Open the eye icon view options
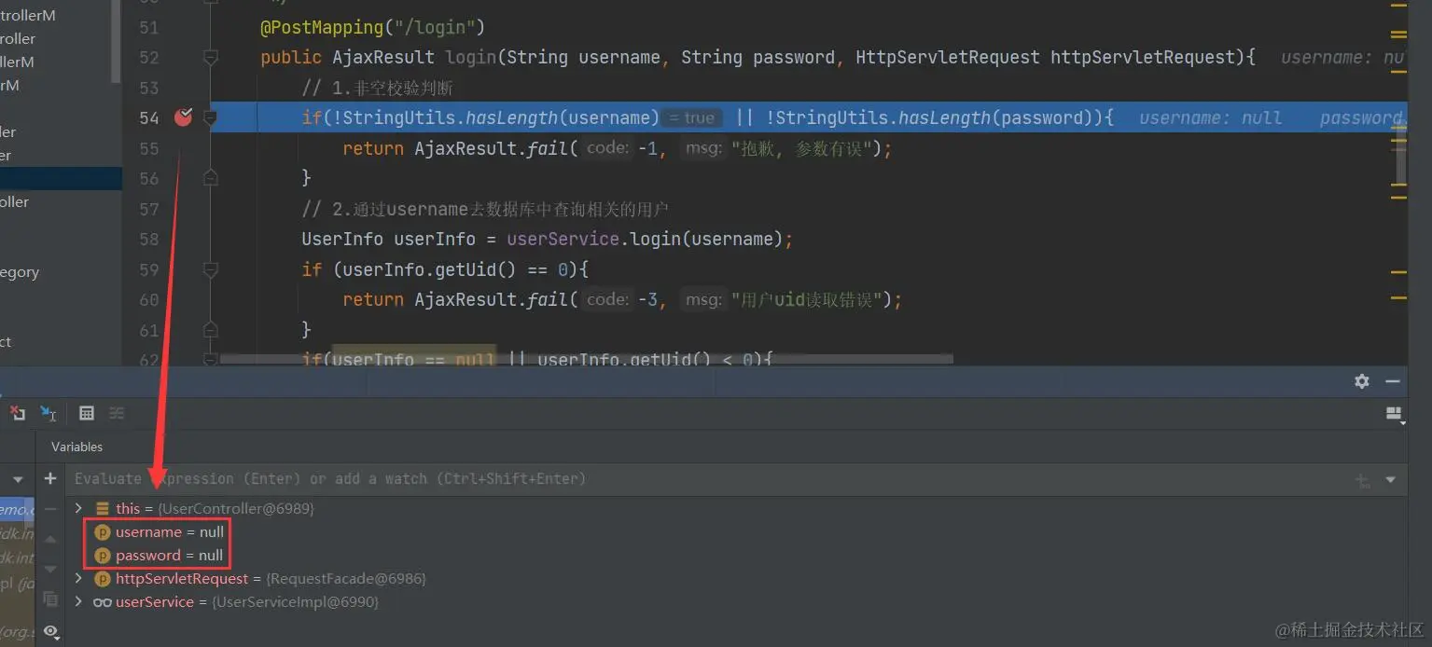This screenshot has width=1432, height=647. [x=50, y=631]
